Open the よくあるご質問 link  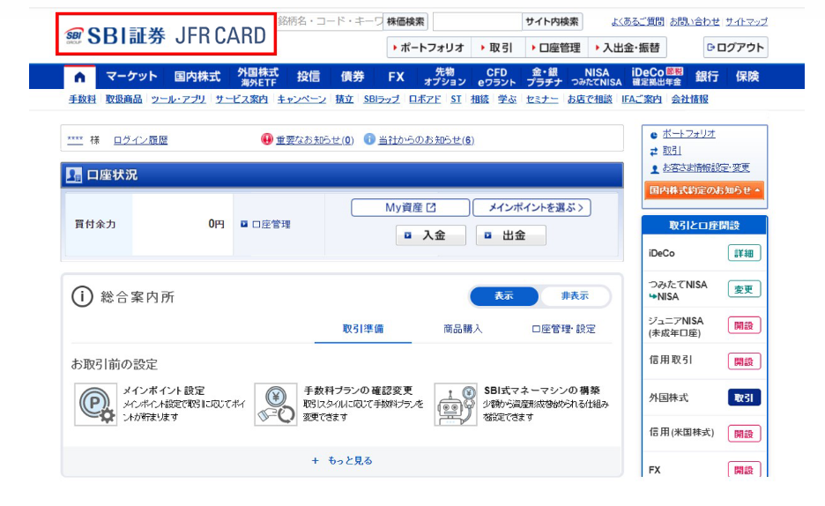coord(637,21)
